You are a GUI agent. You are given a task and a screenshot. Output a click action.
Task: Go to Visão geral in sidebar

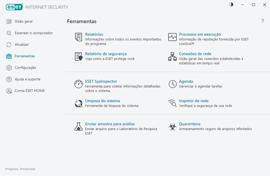click(23, 21)
